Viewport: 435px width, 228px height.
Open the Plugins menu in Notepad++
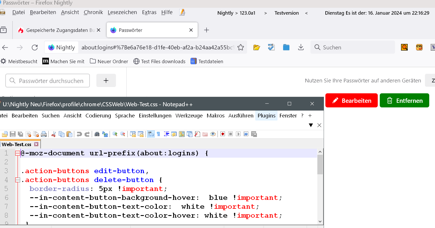266,116
